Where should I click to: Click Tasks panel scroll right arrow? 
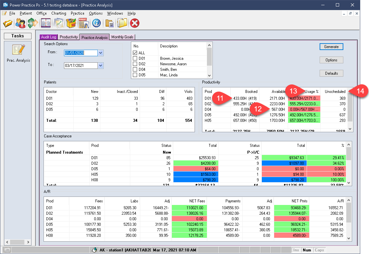point(28,242)
